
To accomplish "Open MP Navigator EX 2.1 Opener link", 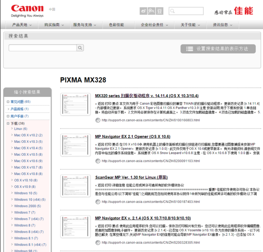I will 132,136.
